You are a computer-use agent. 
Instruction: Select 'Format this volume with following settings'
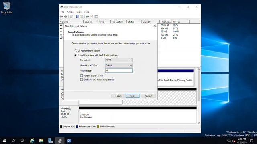tap(96, 55)
